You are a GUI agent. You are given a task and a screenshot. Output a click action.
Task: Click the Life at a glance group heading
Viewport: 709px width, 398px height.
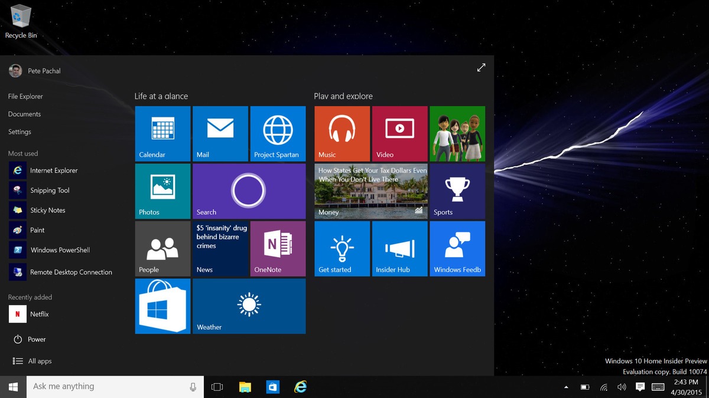161,96
